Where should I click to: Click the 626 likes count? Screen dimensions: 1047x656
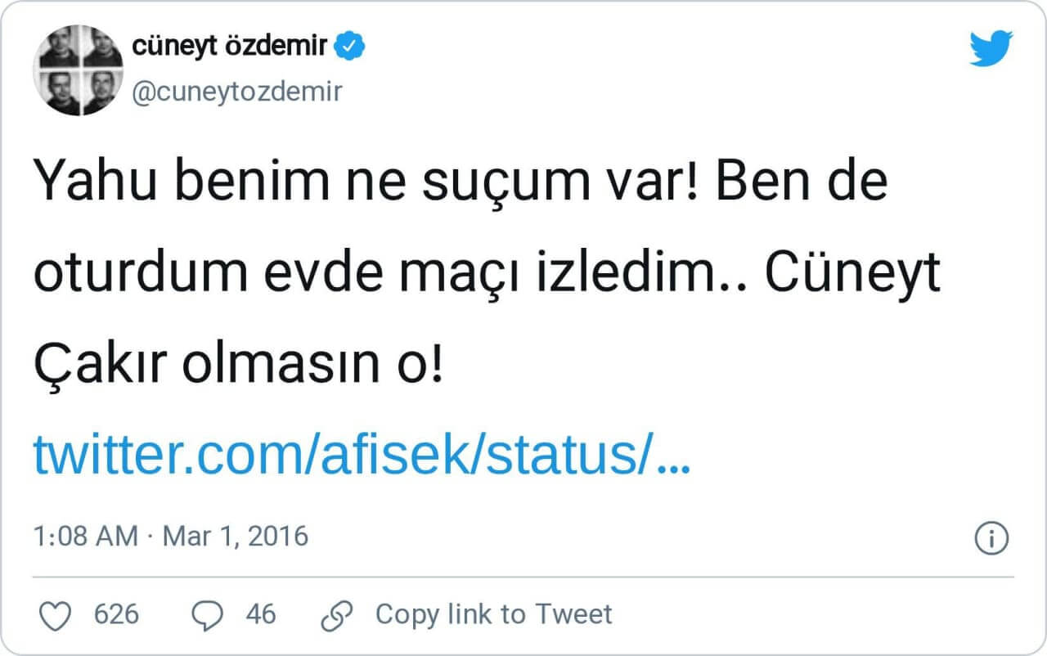coord(117,614)
